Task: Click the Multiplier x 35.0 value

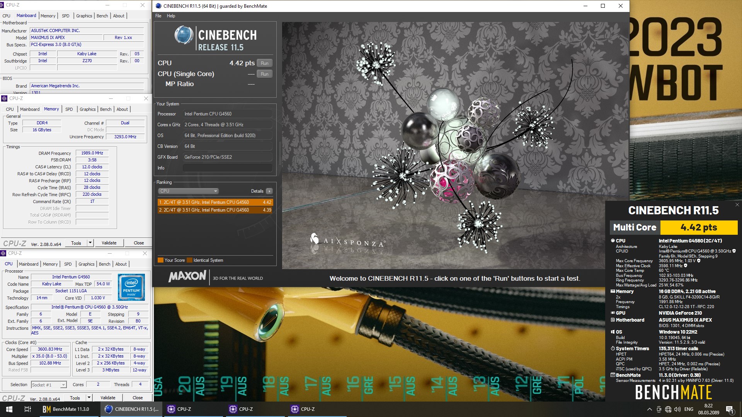Action: 50,356
